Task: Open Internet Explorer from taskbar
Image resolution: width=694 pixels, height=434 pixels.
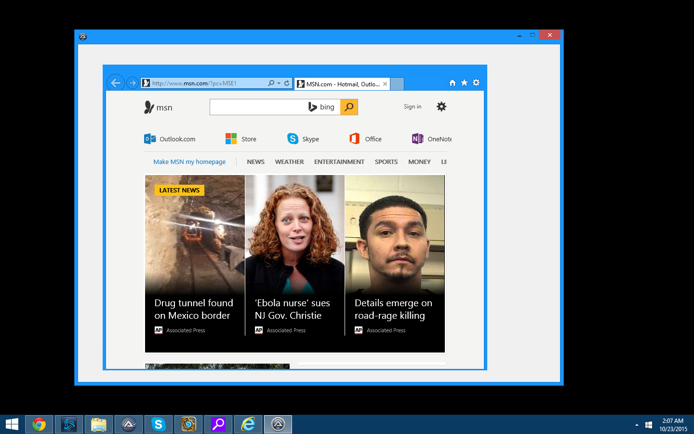Action: (248, 424)
